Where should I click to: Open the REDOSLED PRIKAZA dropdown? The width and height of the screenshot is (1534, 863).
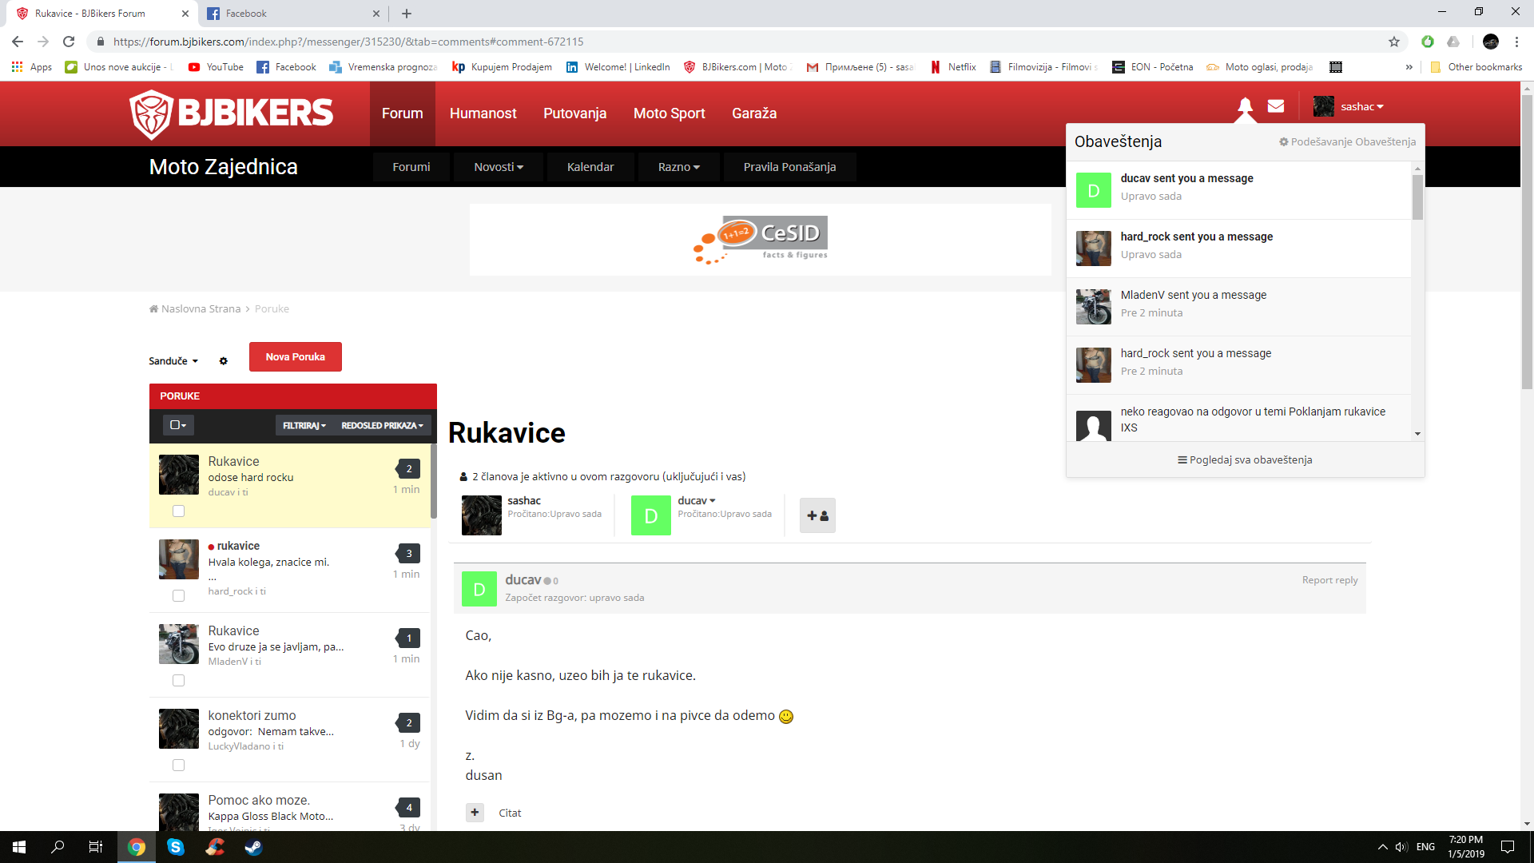click(383, 425)
